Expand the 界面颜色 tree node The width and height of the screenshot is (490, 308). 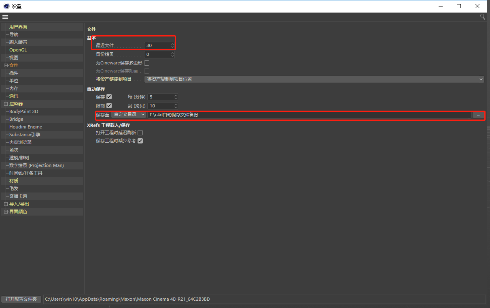6,212
